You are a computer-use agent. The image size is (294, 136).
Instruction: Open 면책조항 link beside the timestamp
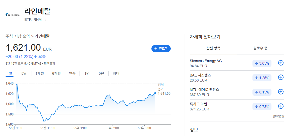(x=49, y=63)
